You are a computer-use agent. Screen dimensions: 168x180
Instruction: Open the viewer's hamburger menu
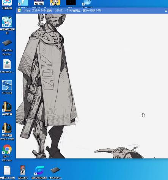166,11
